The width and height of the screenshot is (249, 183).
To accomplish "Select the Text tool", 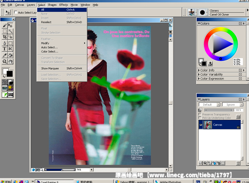I will click(x=5, y=49).
